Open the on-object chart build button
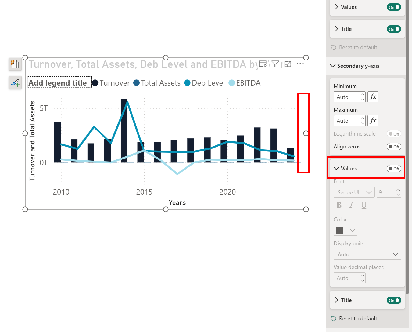The width and height of the screenshot is (412, 332). point(15,64)
